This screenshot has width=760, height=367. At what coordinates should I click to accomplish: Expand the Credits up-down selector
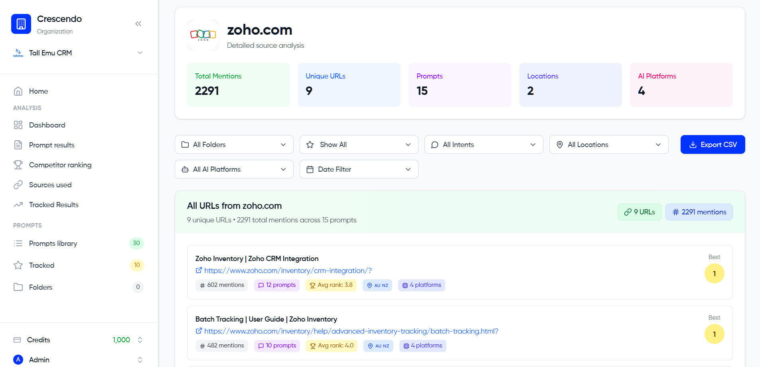click(140, 340)
